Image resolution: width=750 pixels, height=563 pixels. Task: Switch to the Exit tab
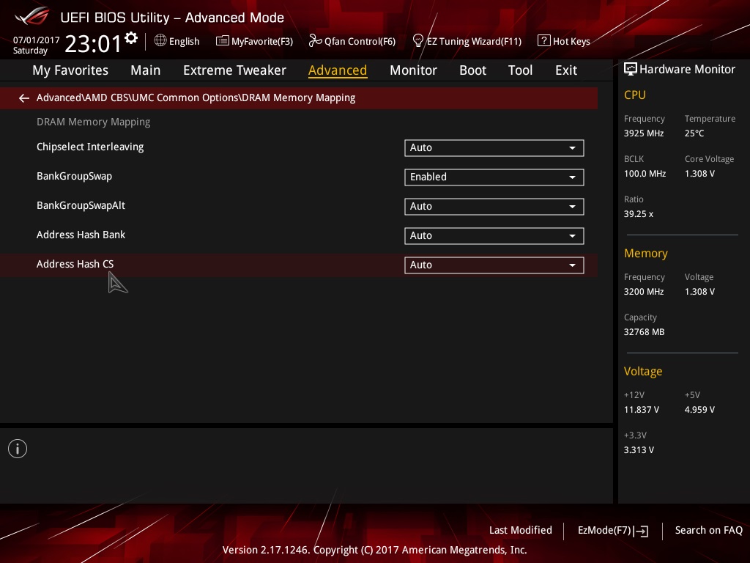coord(566,70)
